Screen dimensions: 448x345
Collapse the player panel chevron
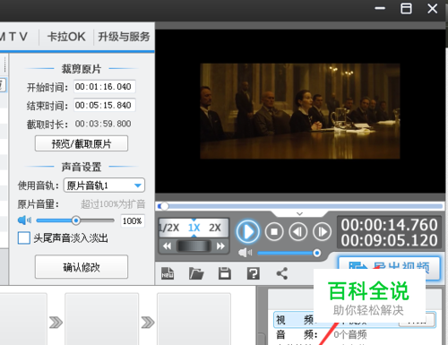300,213
